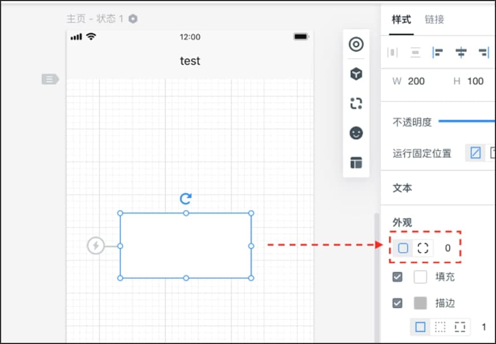
Task: Open the 3D cube components library
Action: tap(356, 74)
